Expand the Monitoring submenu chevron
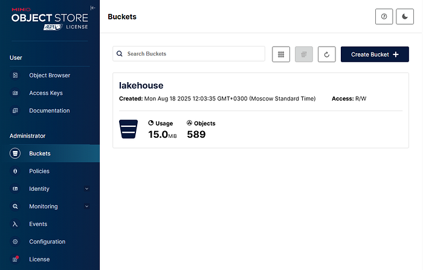This screenshot has height=270, width=423. click(x=86, y=207)
